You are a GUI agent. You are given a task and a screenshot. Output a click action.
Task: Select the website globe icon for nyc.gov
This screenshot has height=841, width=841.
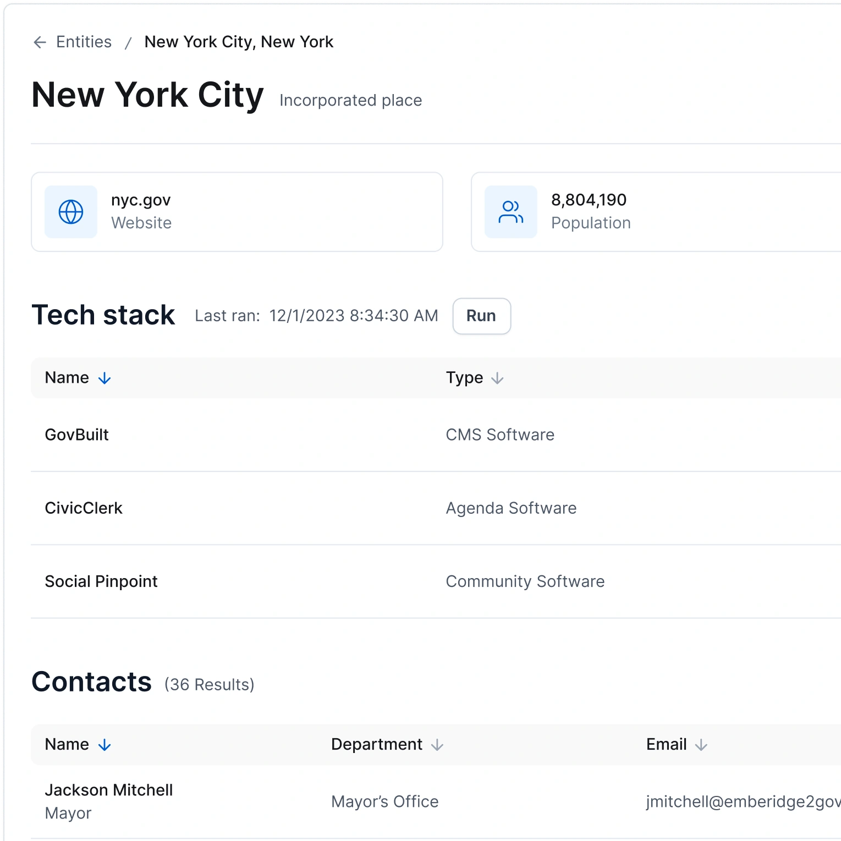pos(70,212)
